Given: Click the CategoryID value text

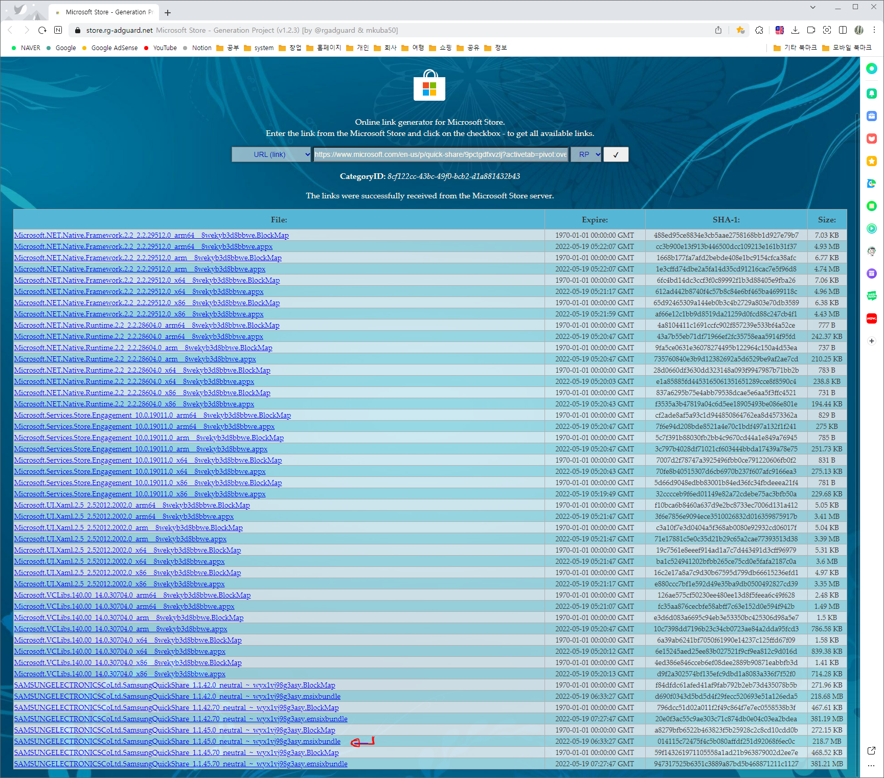Looking at the screenshot, I should 454,176.
